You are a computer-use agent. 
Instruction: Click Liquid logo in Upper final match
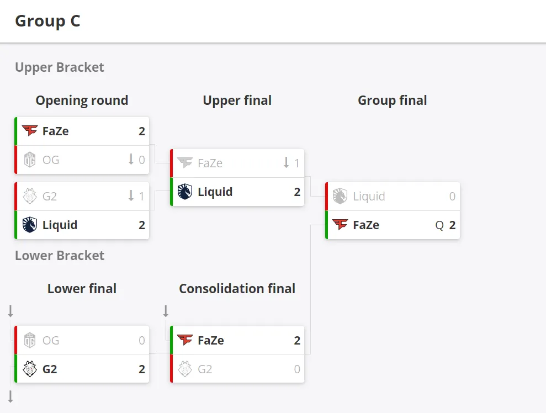(x=185, y=192)
